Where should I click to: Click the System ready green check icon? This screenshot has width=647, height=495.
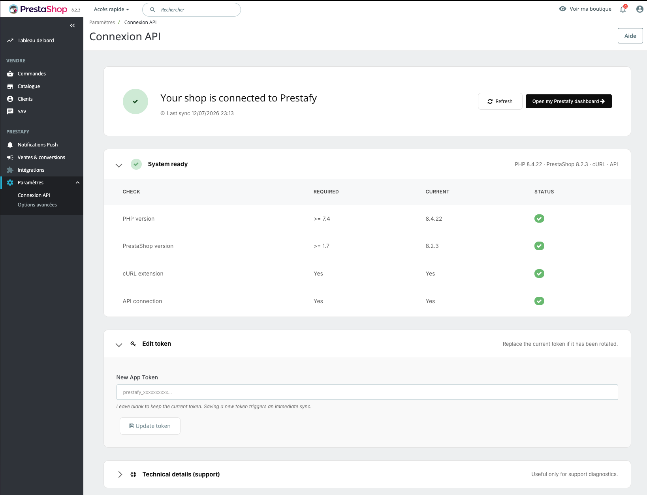[x=136, y=164]
